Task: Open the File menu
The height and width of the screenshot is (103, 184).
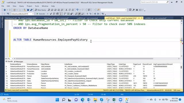Action: 3,6
